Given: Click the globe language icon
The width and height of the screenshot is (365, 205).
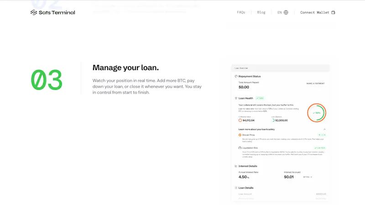Looking at the screenshot, I should point(286,12).
